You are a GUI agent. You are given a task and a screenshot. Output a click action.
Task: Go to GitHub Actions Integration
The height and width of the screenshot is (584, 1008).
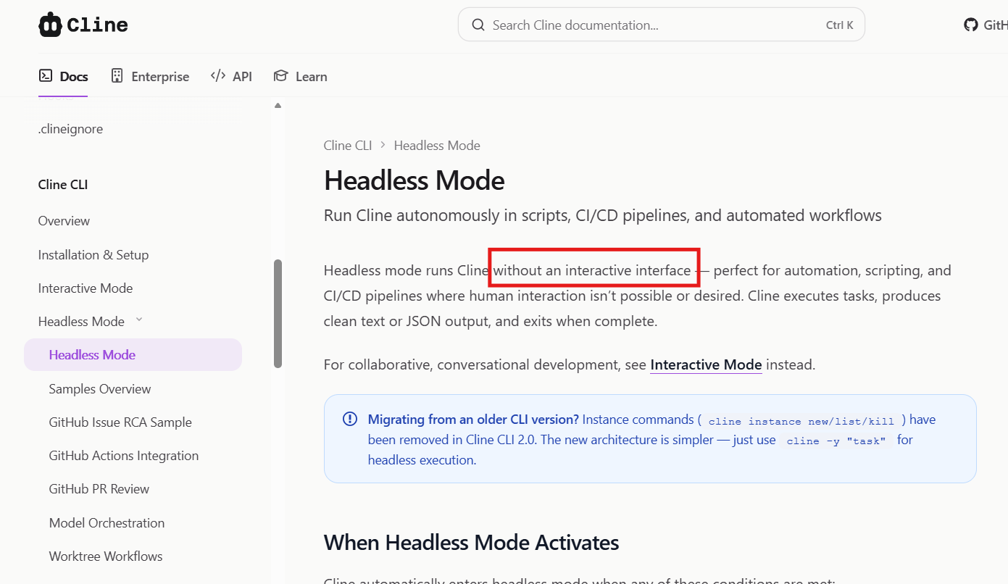coord(124,456)
